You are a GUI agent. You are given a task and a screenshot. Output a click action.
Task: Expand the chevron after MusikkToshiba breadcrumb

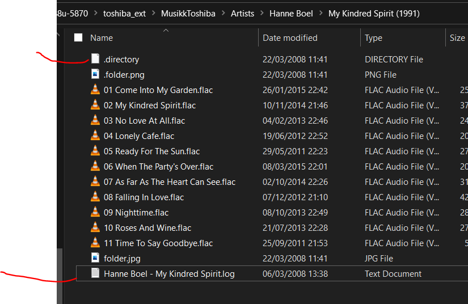pyautogui.click(x=223, y=13)
